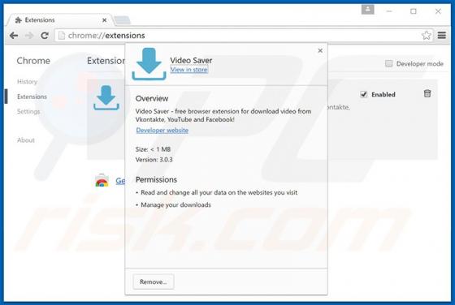The height and width of the screenshot is (305, 455).
Task: Open Settings in the sidebar
Action: coord(28,111)
